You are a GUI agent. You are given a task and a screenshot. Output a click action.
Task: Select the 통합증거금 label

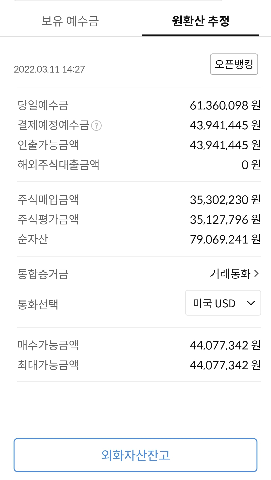43,274
